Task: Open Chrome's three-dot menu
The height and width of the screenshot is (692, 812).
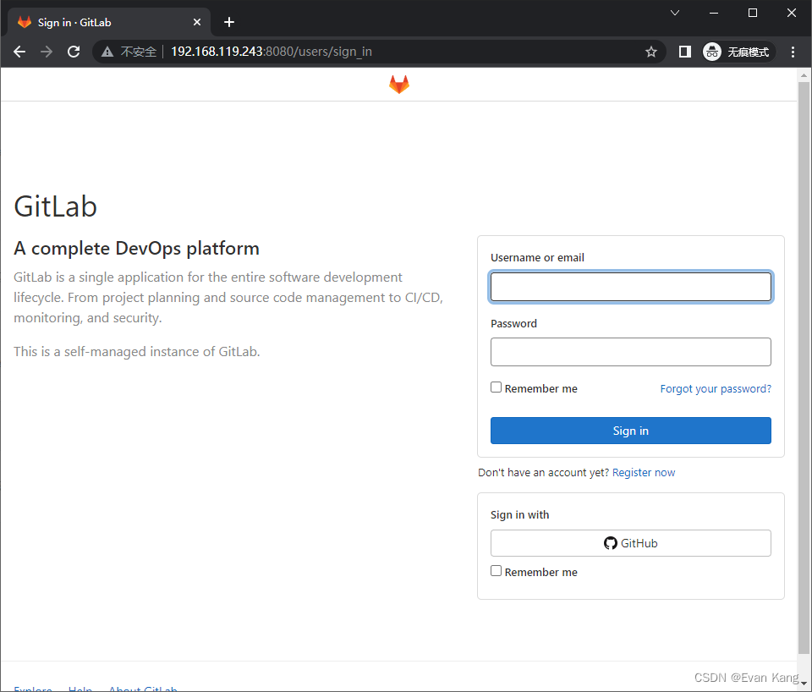Action: coord(793,52)
